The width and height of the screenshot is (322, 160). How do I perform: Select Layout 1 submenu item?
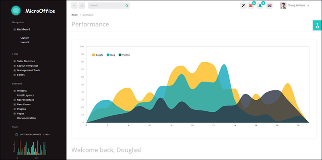pos(25,38)
